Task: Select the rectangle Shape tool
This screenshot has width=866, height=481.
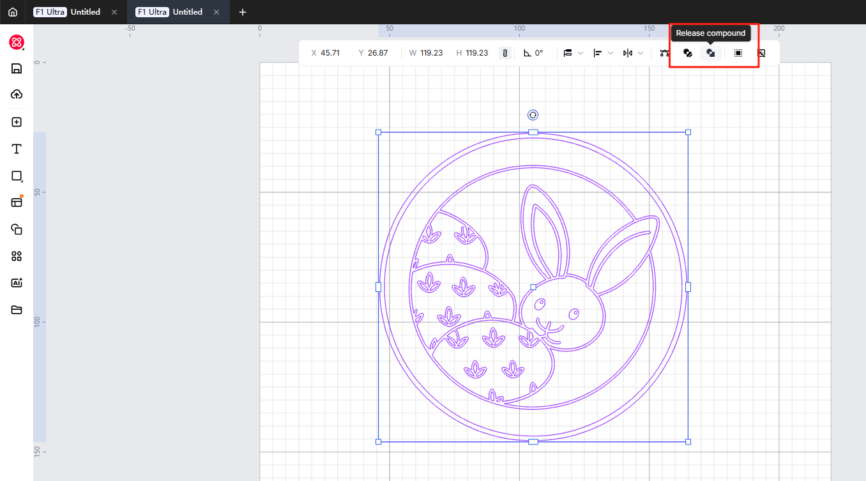Action: click(17, 176)
